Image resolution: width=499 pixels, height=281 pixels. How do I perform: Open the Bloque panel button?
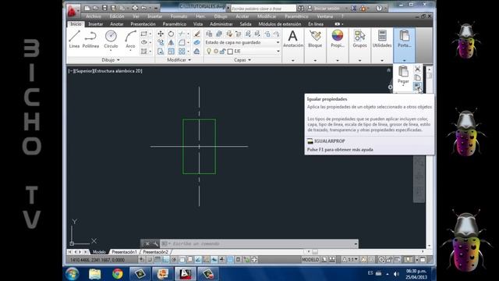pos(315,39)
